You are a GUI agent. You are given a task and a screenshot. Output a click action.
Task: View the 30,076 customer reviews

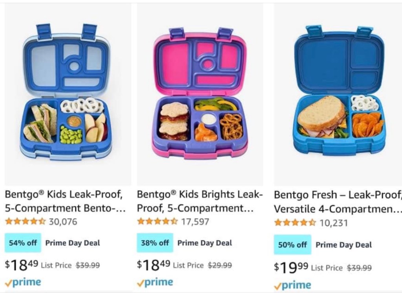pos(63,222)
